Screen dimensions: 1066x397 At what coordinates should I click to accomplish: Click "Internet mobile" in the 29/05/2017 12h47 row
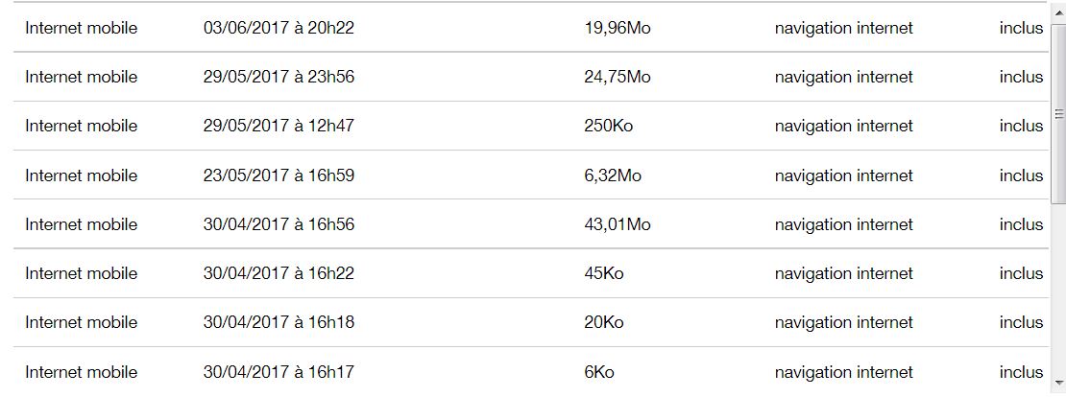click(x=81, y=126)
